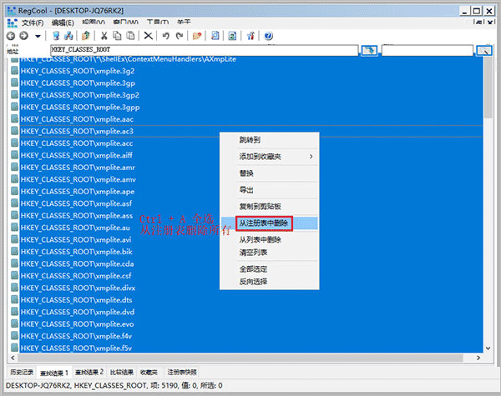
Task: Select the xmplite.3g2 result row
Action: (251, 71)
